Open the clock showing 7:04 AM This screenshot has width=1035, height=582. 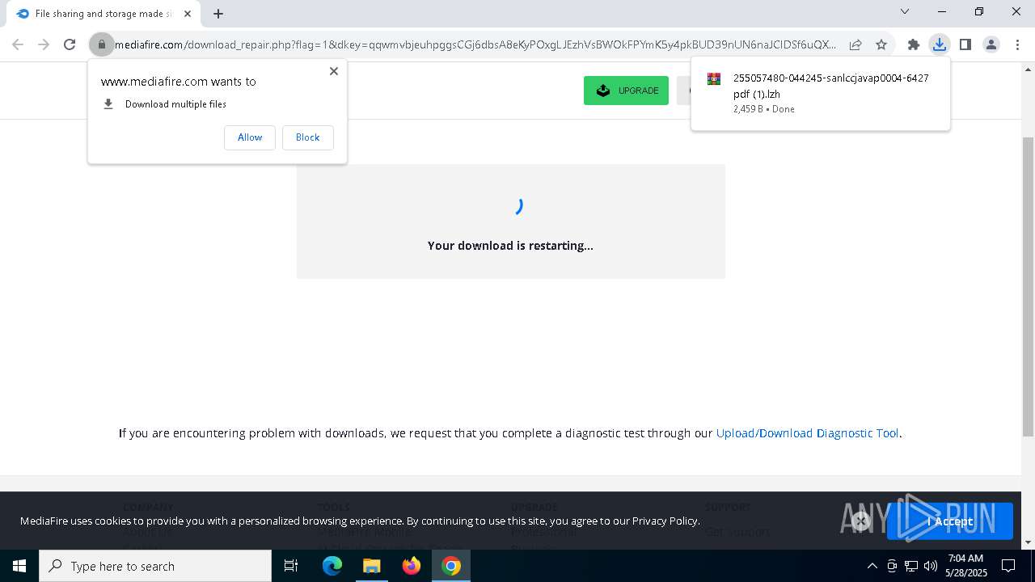(965, 566)
